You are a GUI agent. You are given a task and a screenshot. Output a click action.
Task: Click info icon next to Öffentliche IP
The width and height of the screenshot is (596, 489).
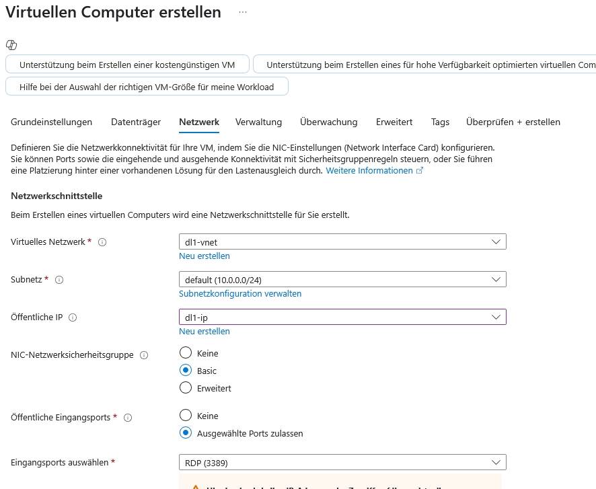pos(73,317)
